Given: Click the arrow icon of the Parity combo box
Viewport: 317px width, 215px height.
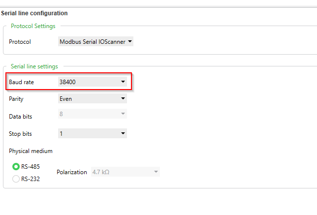Looking at the screenshot, I should [x=123, y=98].
